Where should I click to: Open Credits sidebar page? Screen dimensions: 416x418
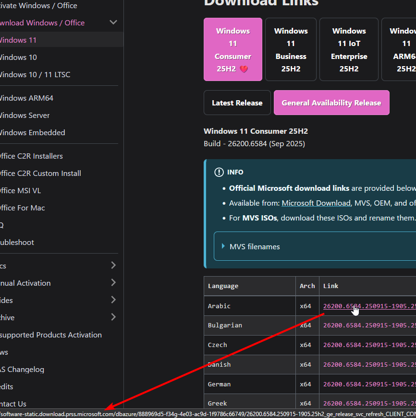pos(6,387)
